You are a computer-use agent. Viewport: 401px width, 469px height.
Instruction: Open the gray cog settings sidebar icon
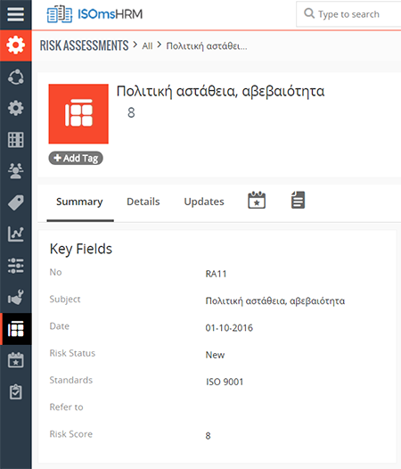pyautogui.click(x=15, y=108)
